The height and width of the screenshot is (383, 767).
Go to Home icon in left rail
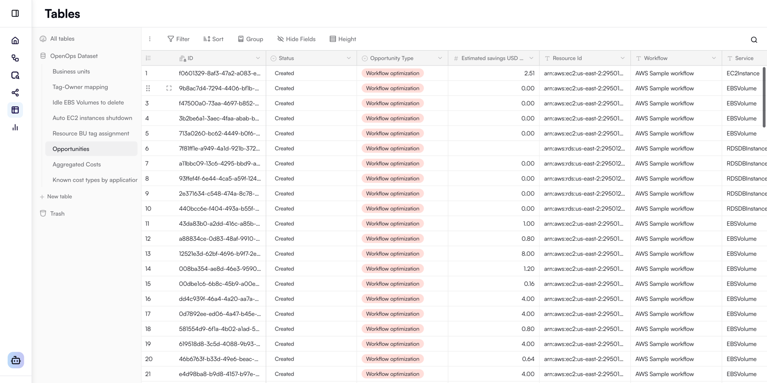click(15, 41)
